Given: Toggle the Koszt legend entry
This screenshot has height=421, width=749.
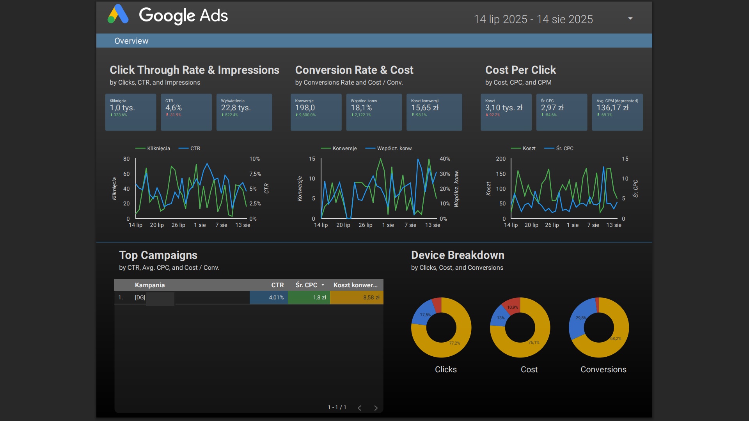Looking at the screenshot, I should [523, 149].
